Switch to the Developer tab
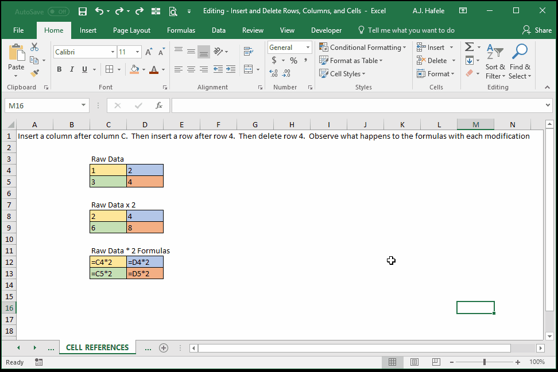This screenshot has width=558, height=372. tap(326, 30)
